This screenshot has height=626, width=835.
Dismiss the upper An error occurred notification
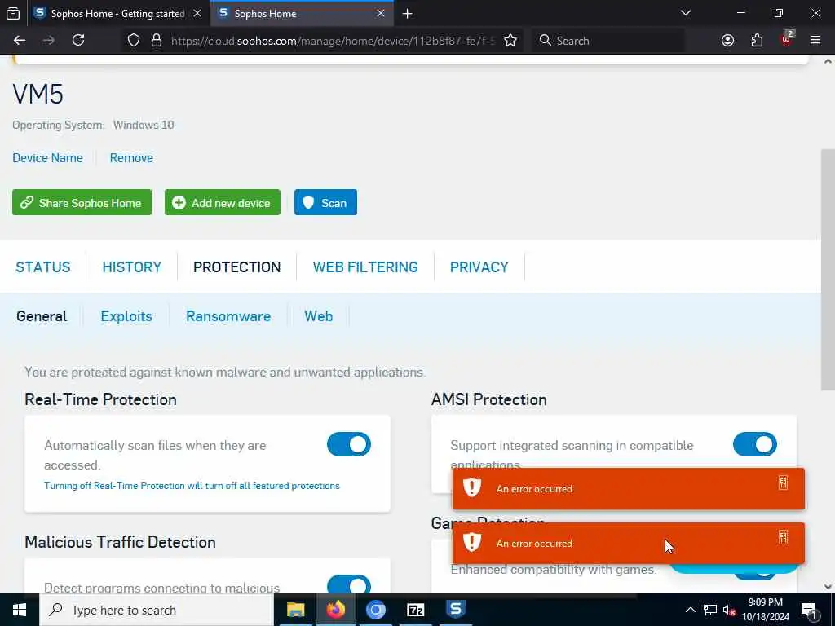[x=783, y=483]
